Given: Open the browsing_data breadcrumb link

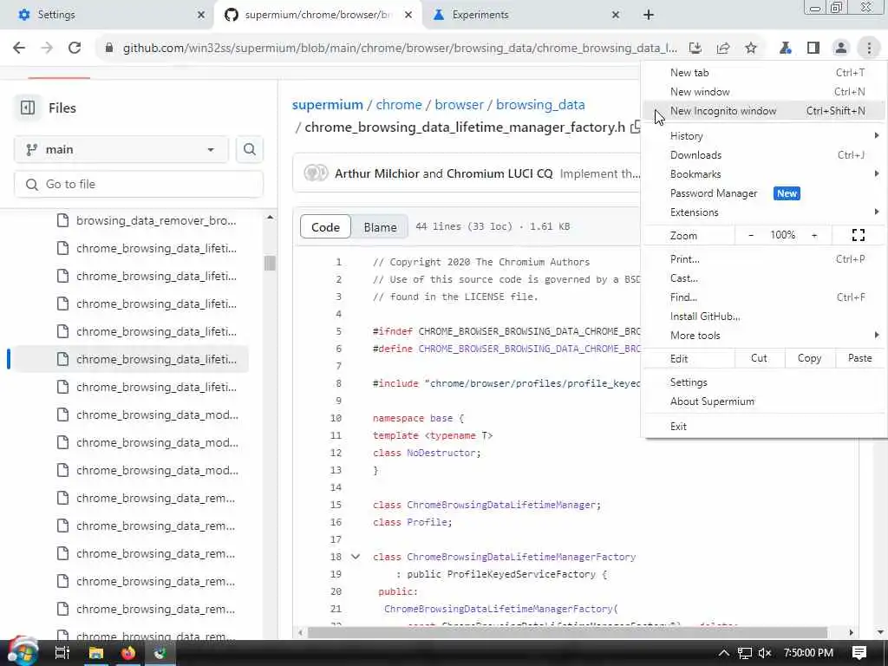Looking at the screenshot, I should (540, 105).
